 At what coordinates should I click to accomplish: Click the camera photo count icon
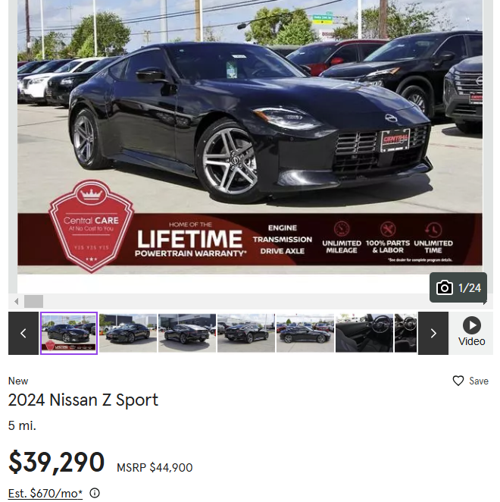tap(445, 288)
